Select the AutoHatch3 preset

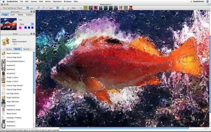17,105
